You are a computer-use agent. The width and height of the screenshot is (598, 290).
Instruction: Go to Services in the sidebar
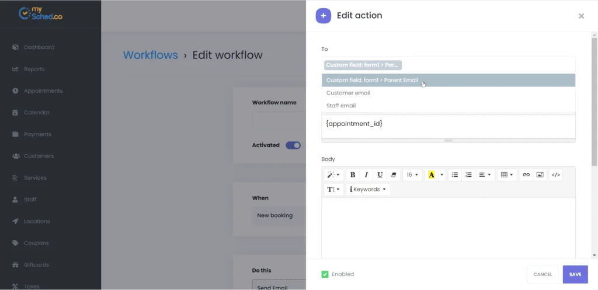tap(35, 177)
